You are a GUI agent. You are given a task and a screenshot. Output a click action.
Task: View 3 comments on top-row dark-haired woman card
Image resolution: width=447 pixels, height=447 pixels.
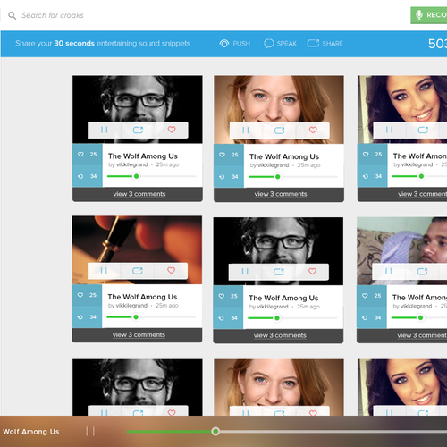tap(422, 194)
